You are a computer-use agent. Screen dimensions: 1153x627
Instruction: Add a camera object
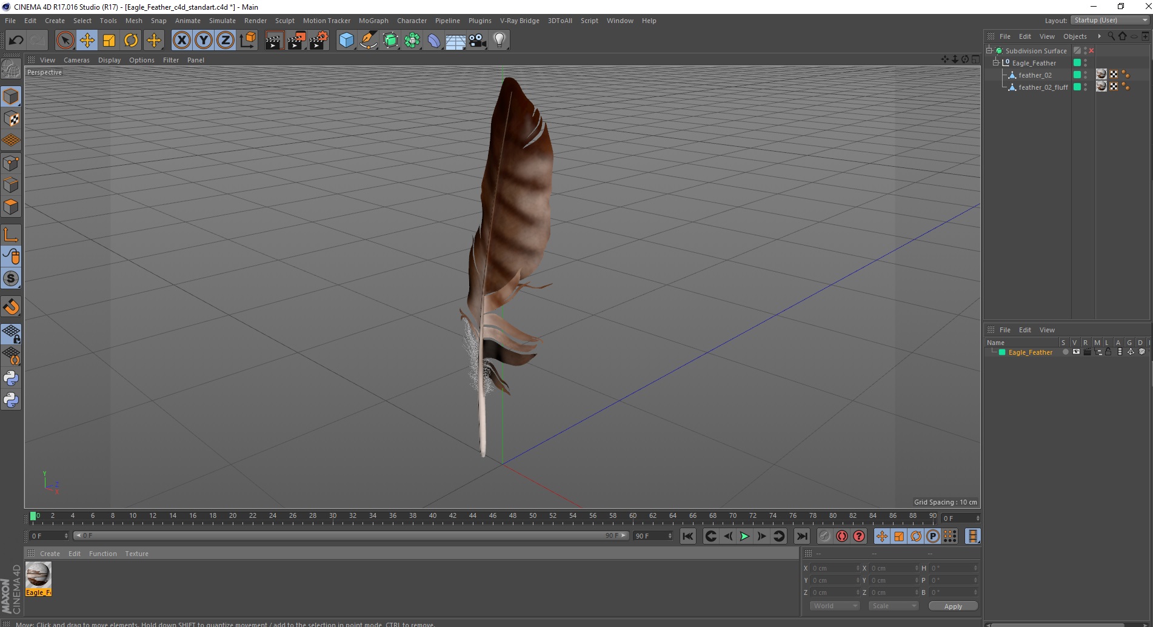click(x=478, y=41)
